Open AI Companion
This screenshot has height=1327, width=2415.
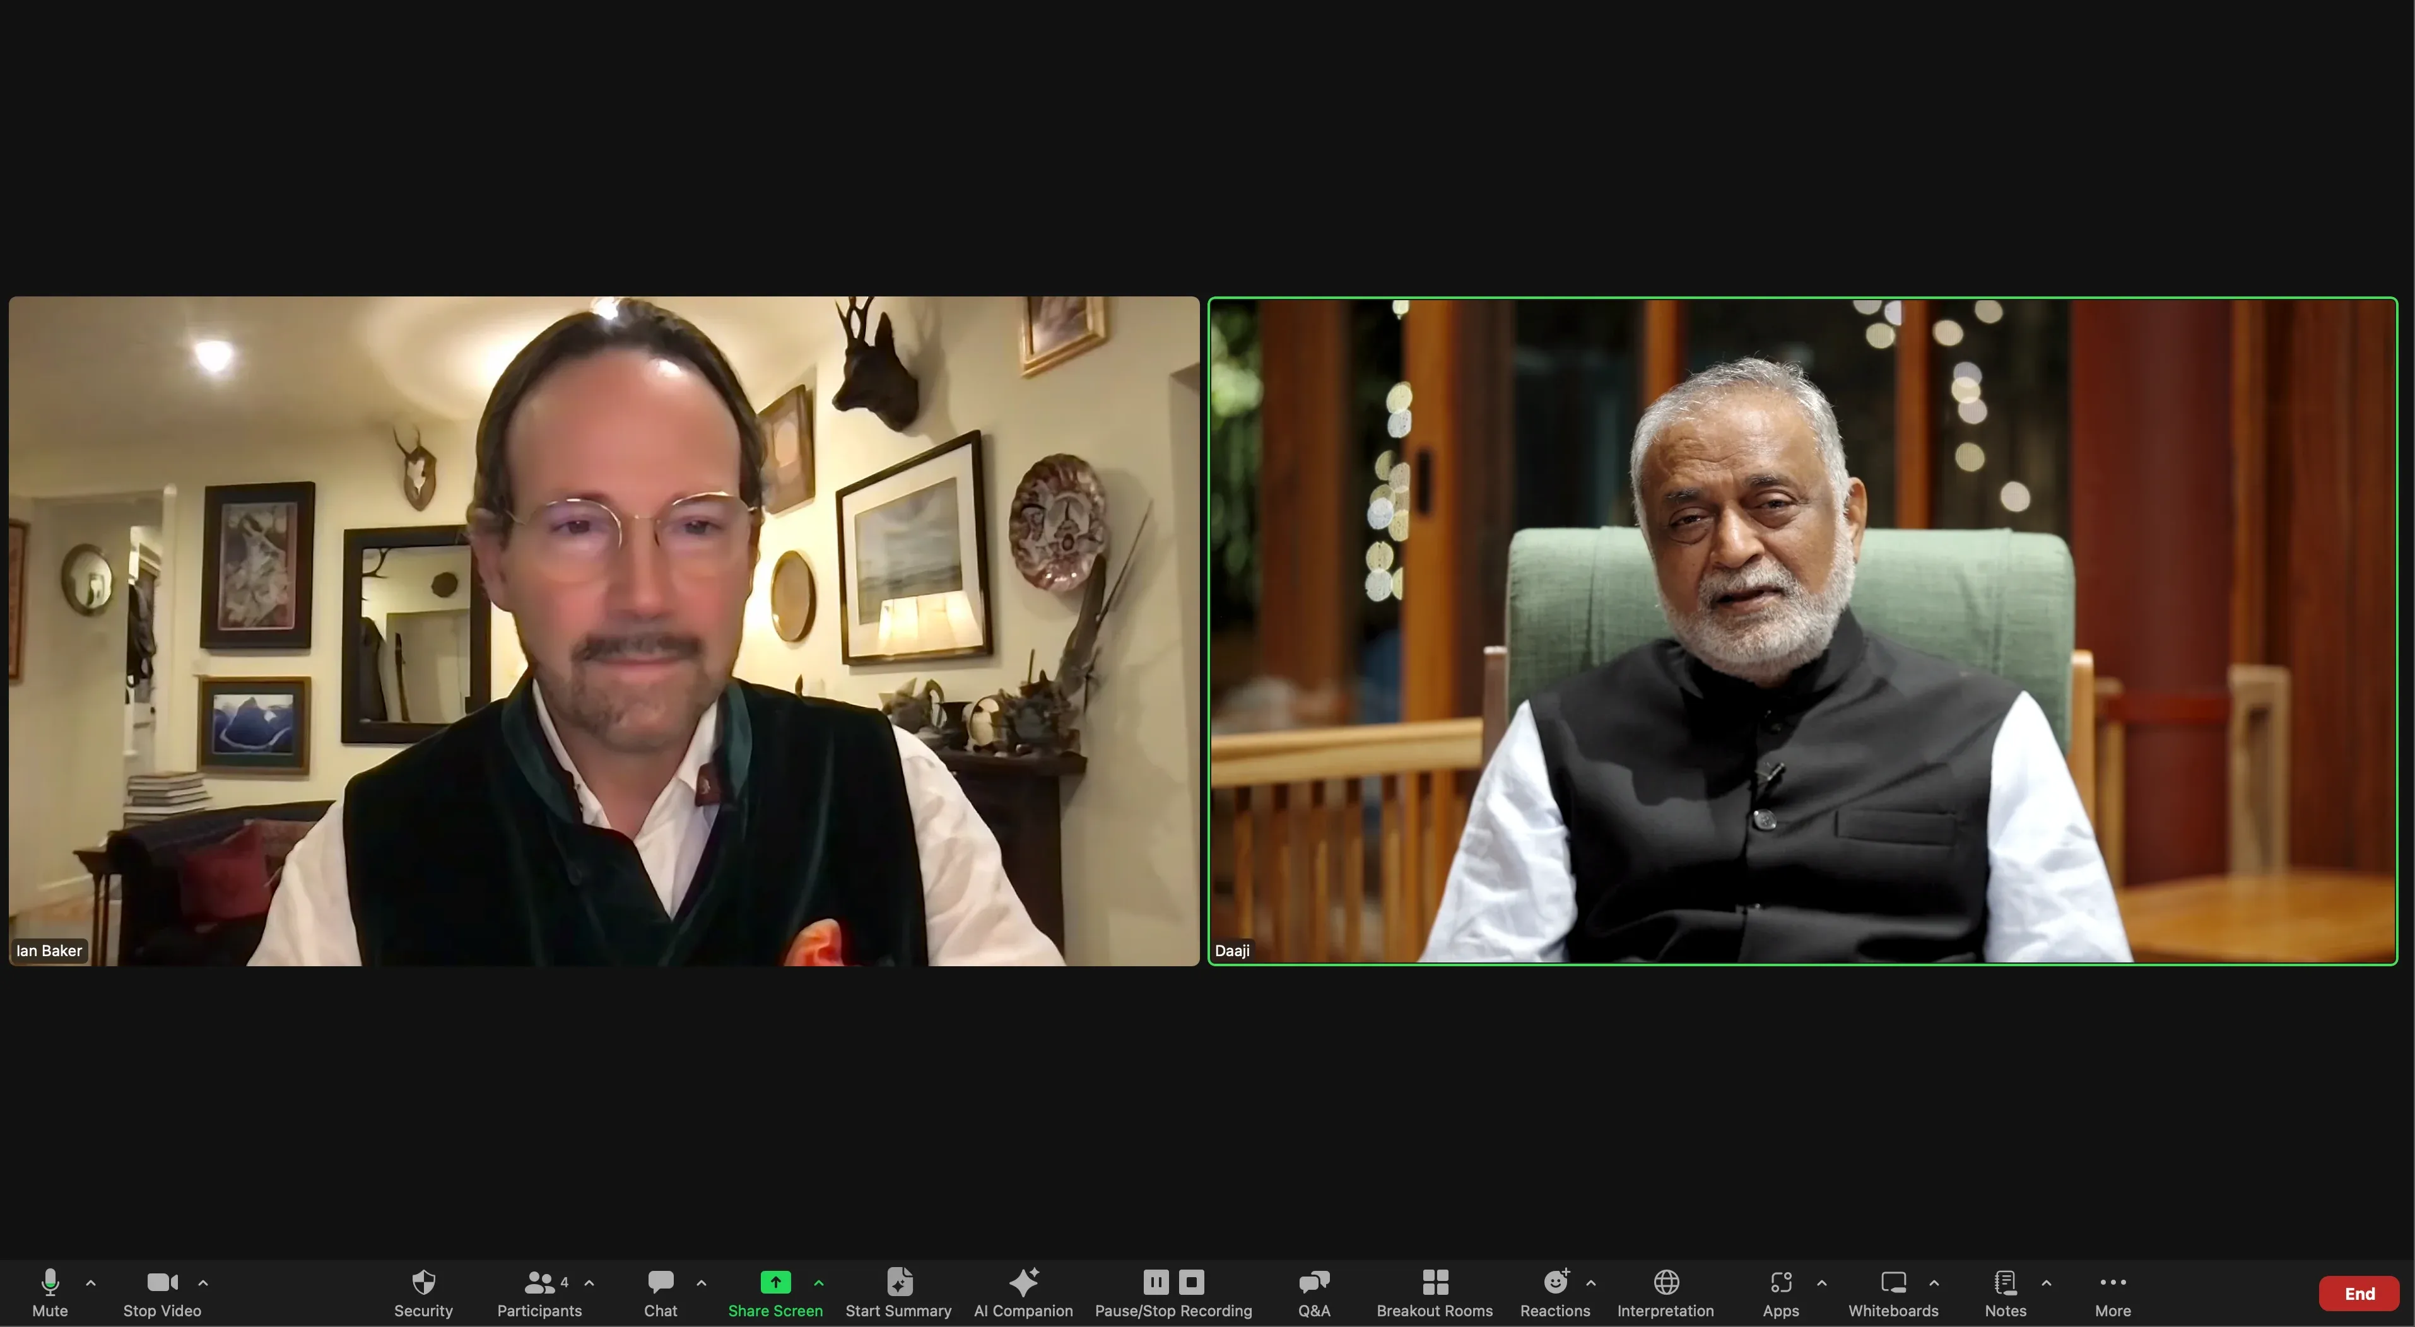(1023, 1292)
